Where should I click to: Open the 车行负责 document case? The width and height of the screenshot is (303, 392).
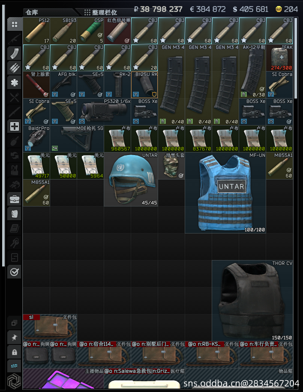[266, 355]
